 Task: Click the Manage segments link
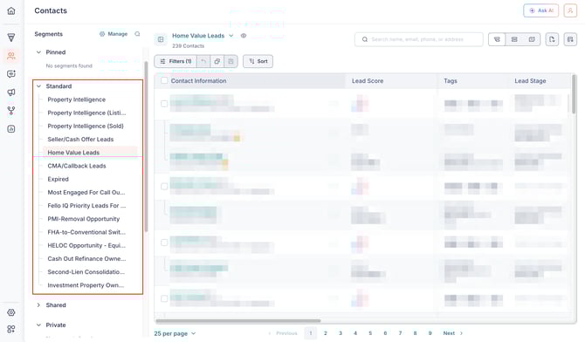pyautogui.click(x=114, y=34)
